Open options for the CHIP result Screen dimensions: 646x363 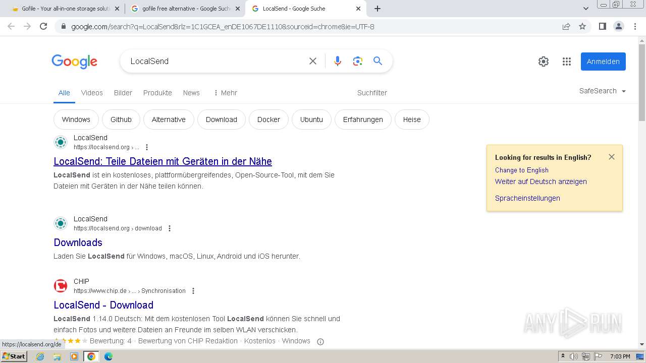tap(193, 291)
